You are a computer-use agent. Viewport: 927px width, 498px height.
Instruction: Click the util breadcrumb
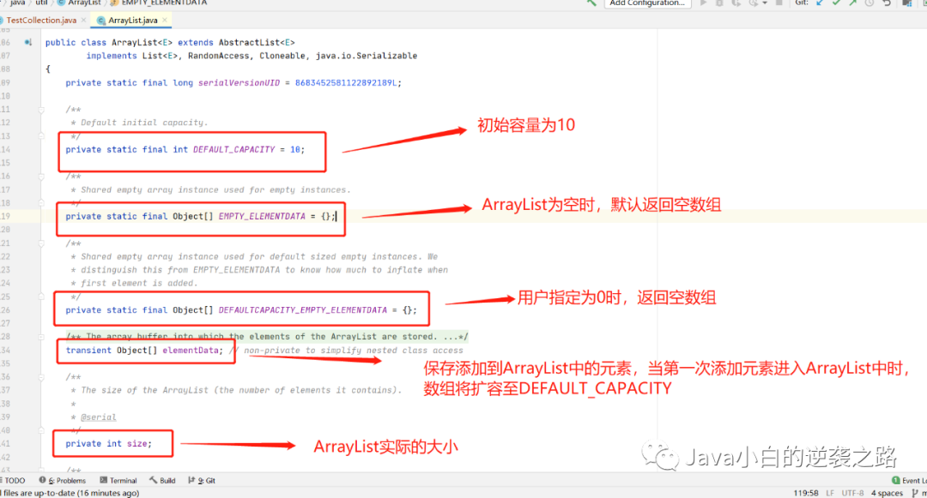tap(41, 3)
